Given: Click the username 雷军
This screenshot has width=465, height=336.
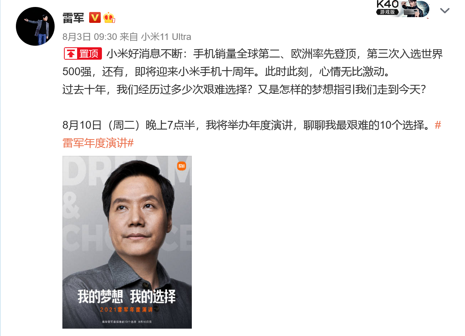Looking at the screenshot, I should (73, 17).
